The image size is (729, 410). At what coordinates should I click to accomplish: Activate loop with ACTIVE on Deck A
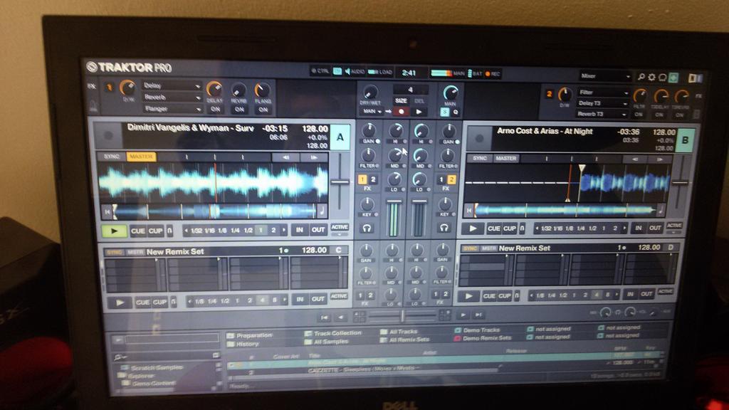[x=340, y=227]
